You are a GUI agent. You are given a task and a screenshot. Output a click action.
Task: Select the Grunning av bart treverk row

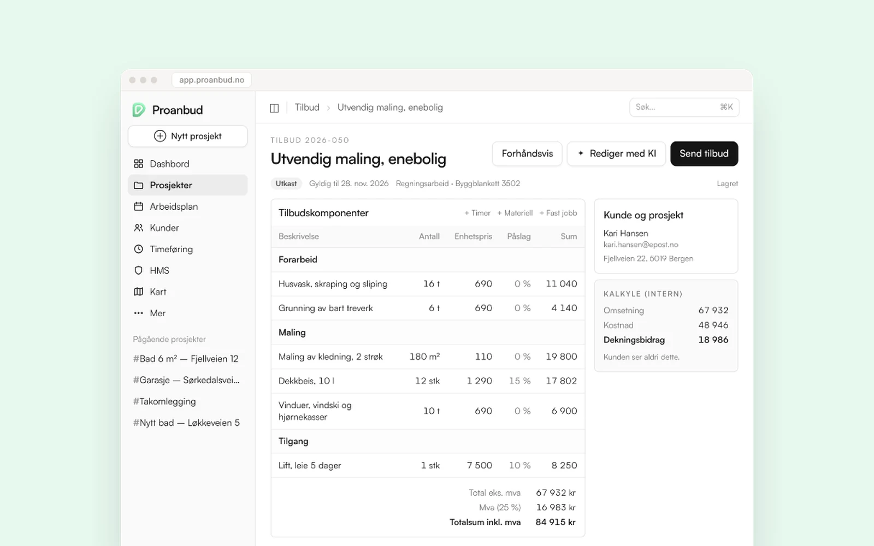(428, 308)
